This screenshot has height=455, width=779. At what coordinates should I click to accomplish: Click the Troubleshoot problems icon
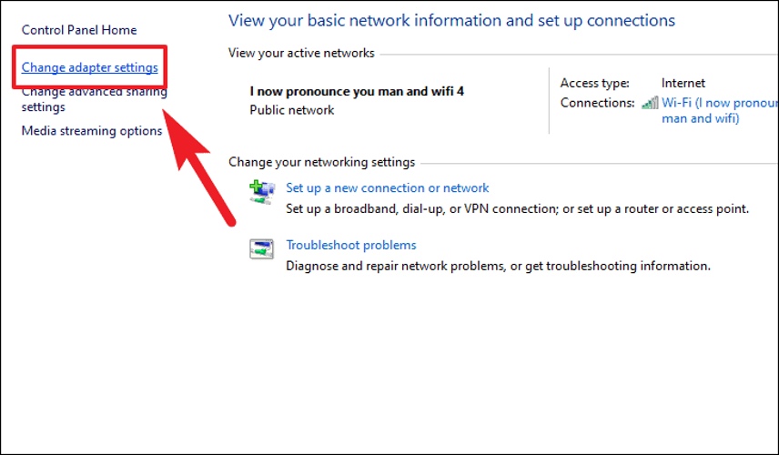tap(261, 248)
